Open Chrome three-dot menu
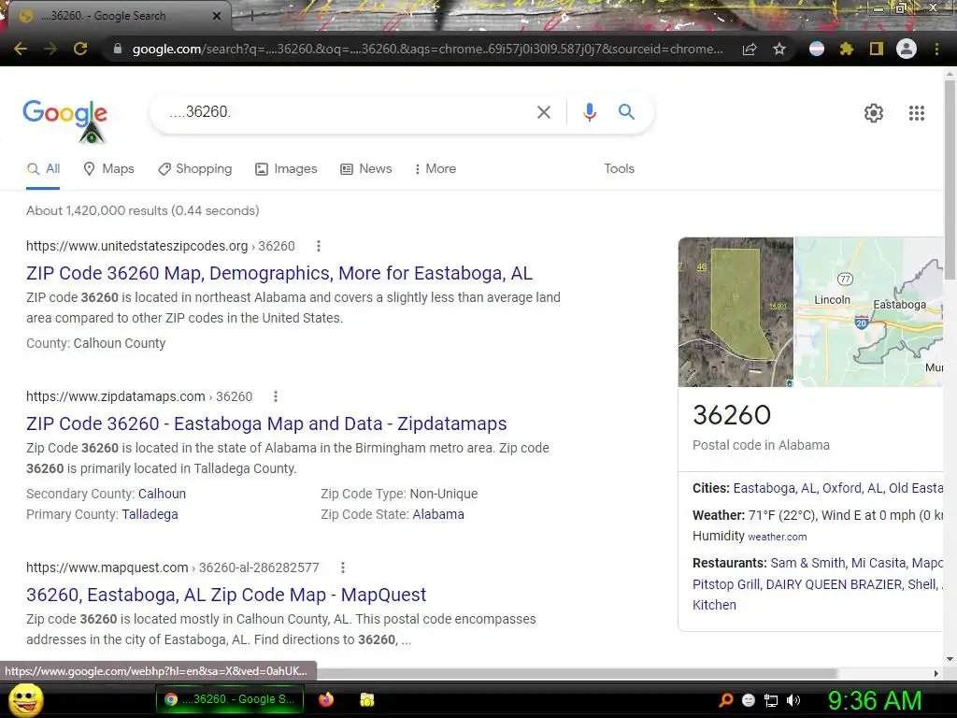Image resolution: width=957 pixels, height=718 pixels. [936, 49]
